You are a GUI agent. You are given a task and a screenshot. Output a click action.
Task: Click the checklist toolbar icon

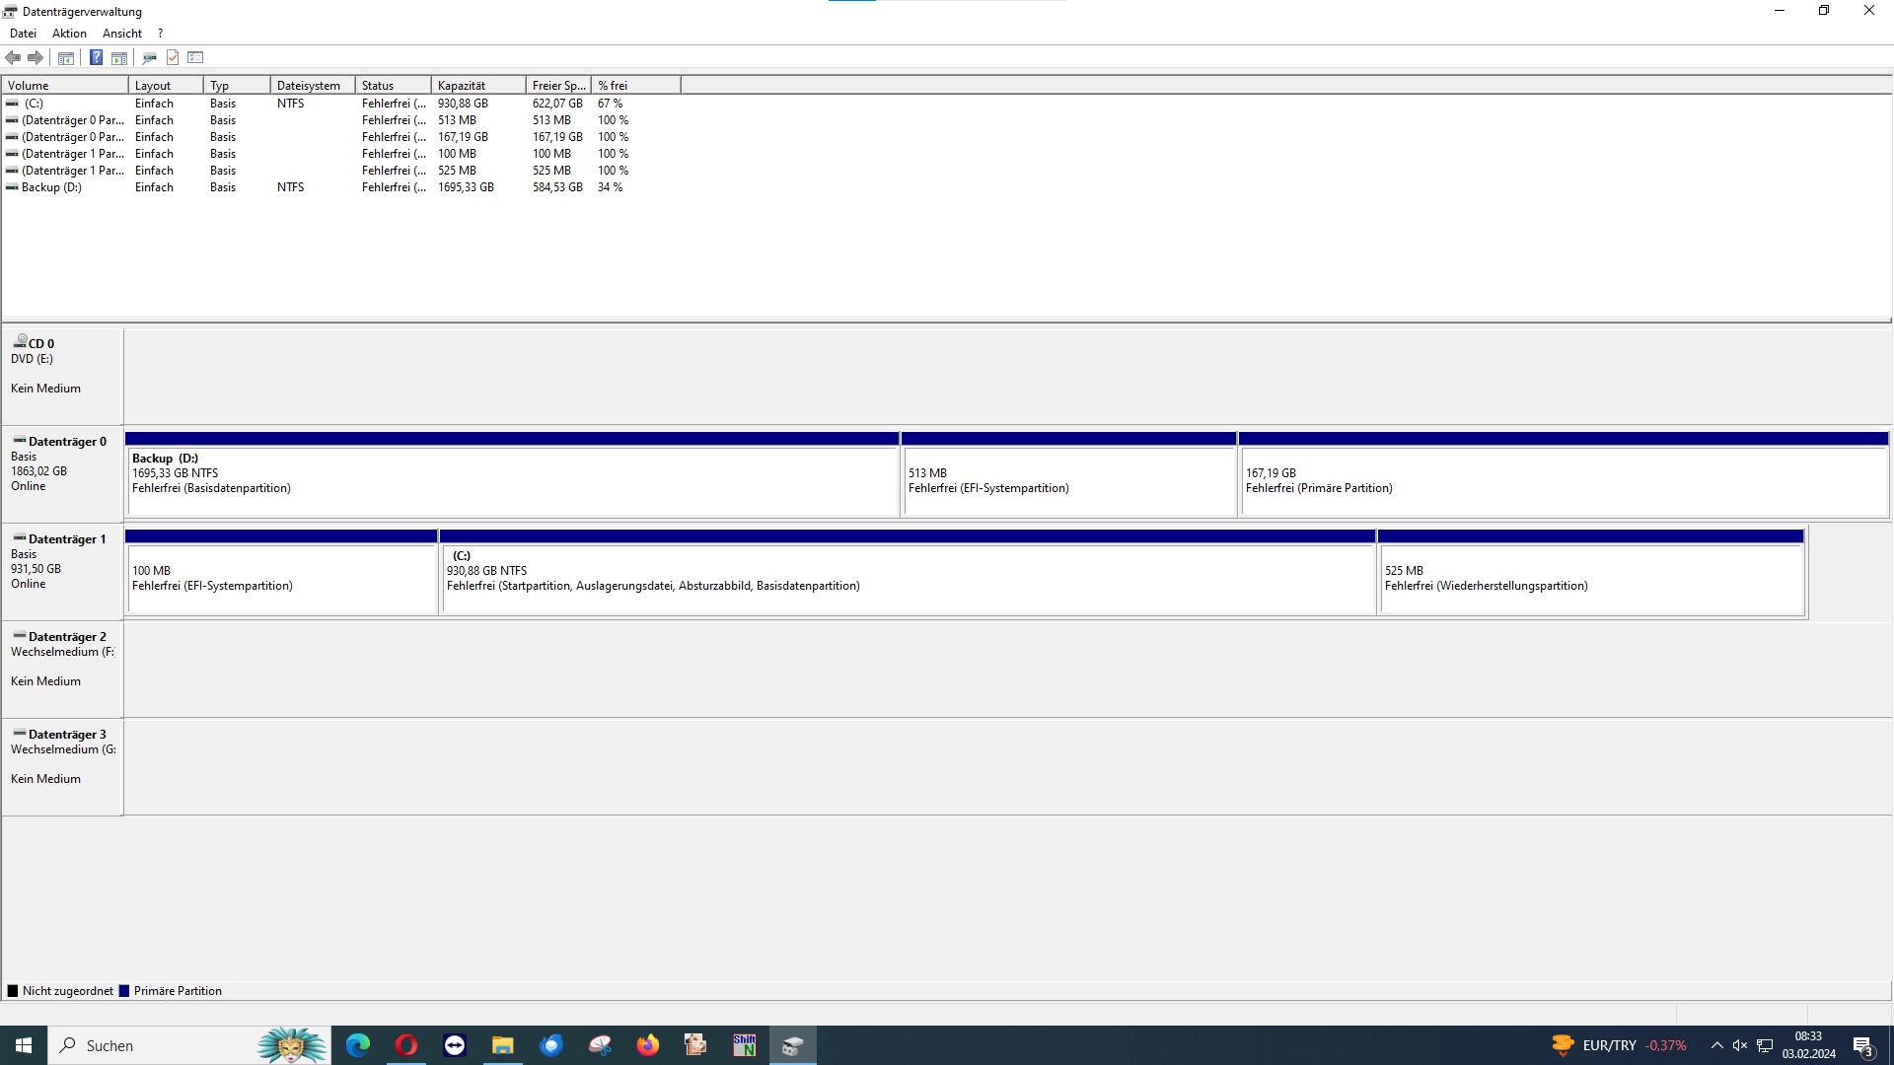tap(195, 57)
